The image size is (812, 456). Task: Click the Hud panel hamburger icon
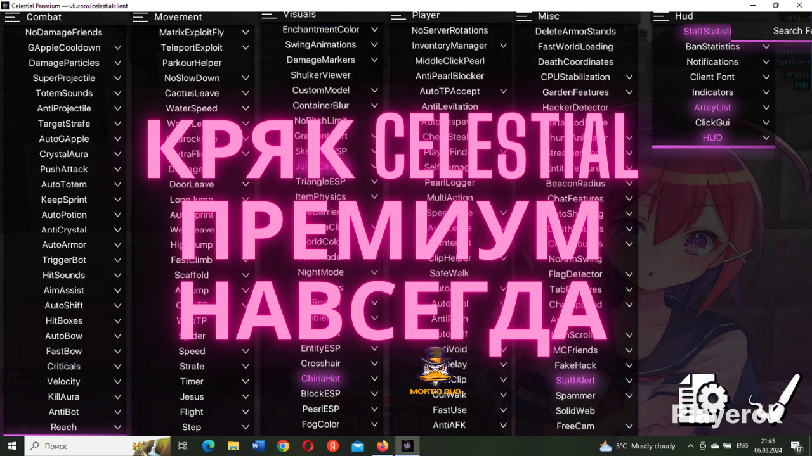tap(661, 16)
